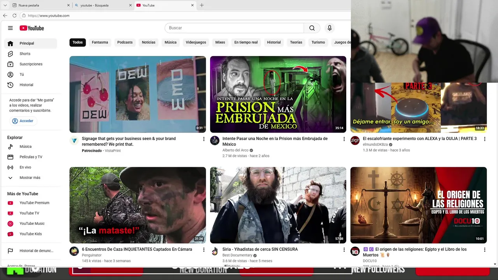Open YouTube Music link
Image resolution: width=498 pixels, height=280 pixels.
click(x=31, y=224)
